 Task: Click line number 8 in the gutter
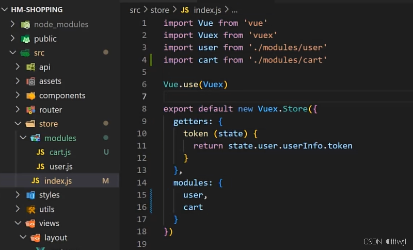point(144,109)
